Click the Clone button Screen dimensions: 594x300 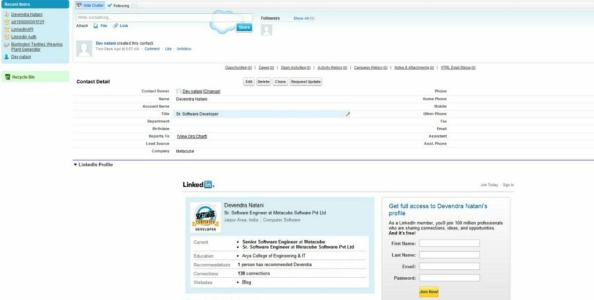coord(280,82)
